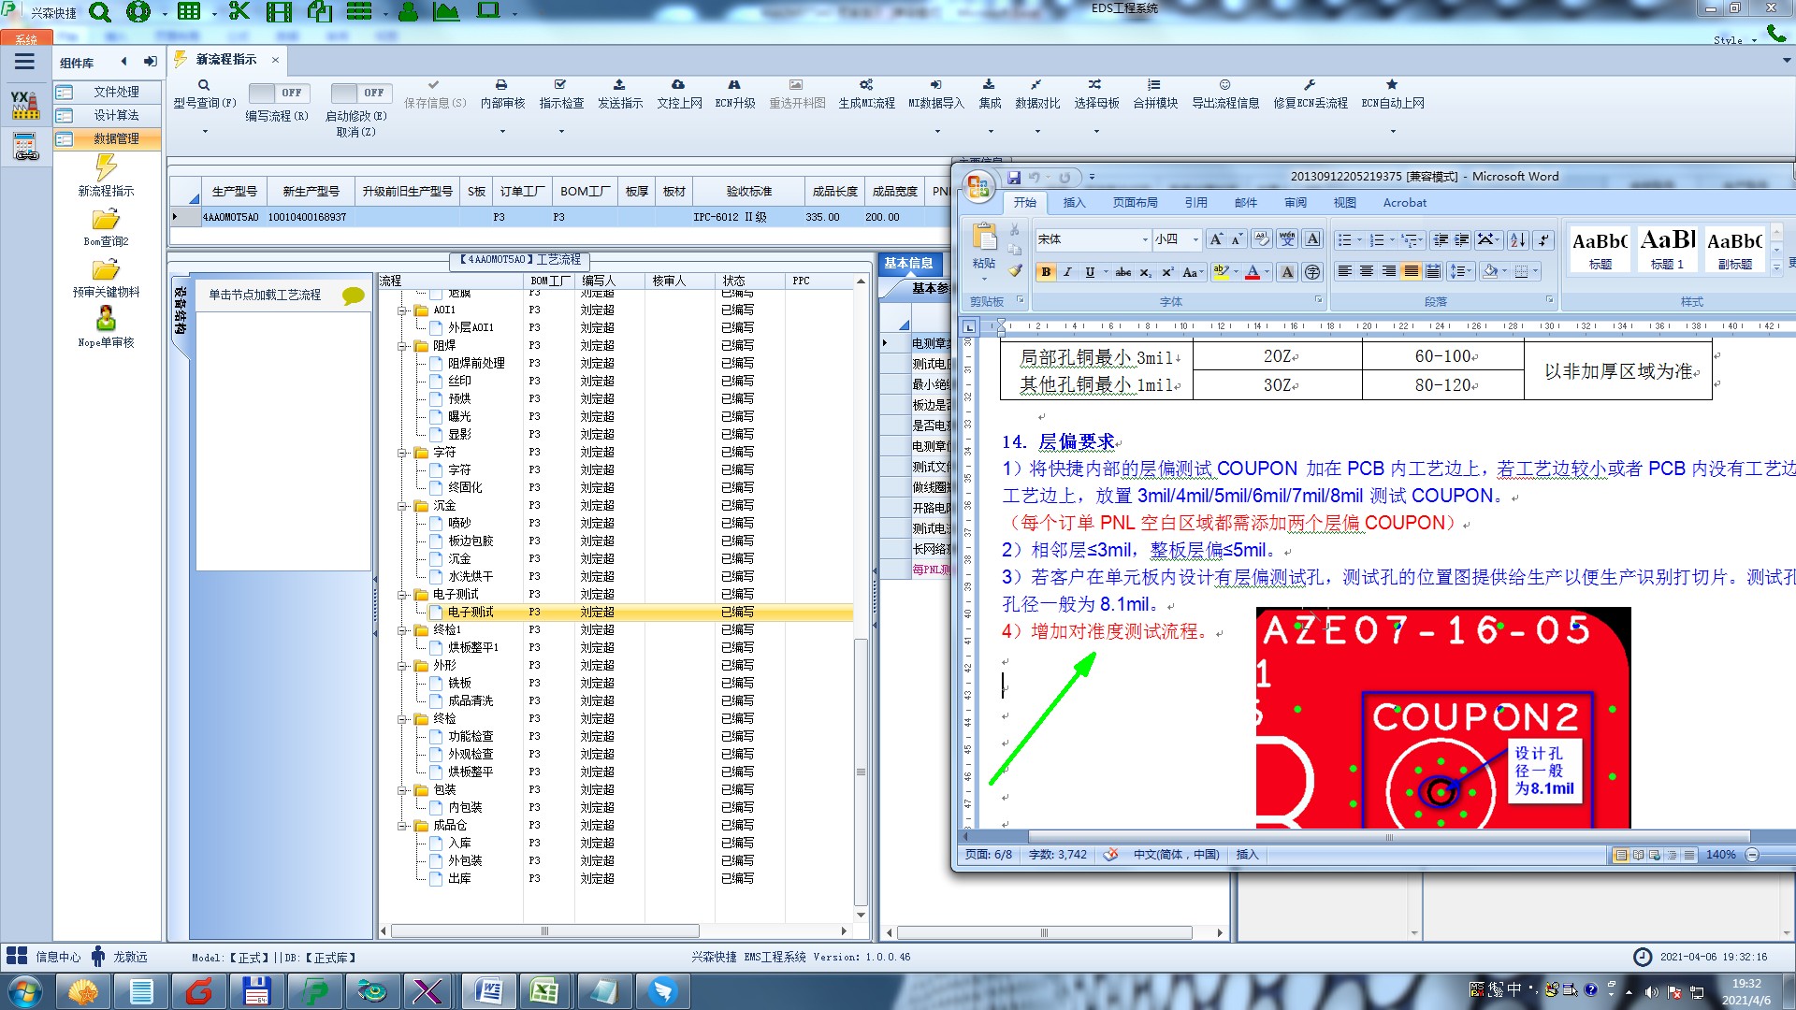Switch to Word 页面布局 tab

click(x=1135, y=203)
